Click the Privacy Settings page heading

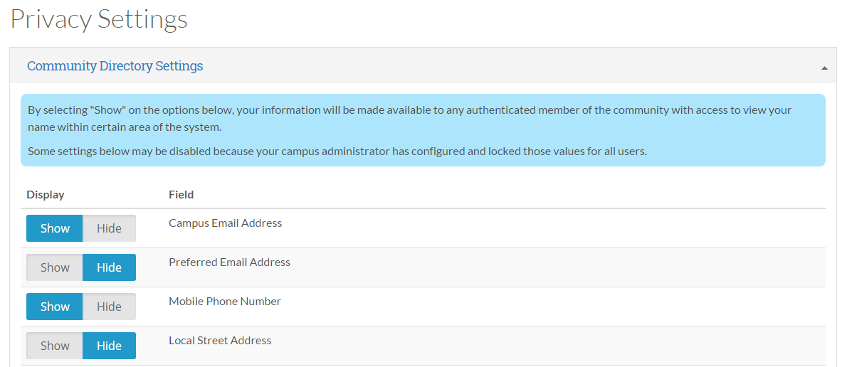coord(99,19)
